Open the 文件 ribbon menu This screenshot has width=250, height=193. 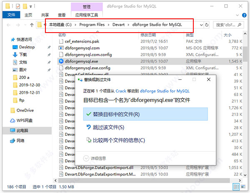tap(11, 15)
